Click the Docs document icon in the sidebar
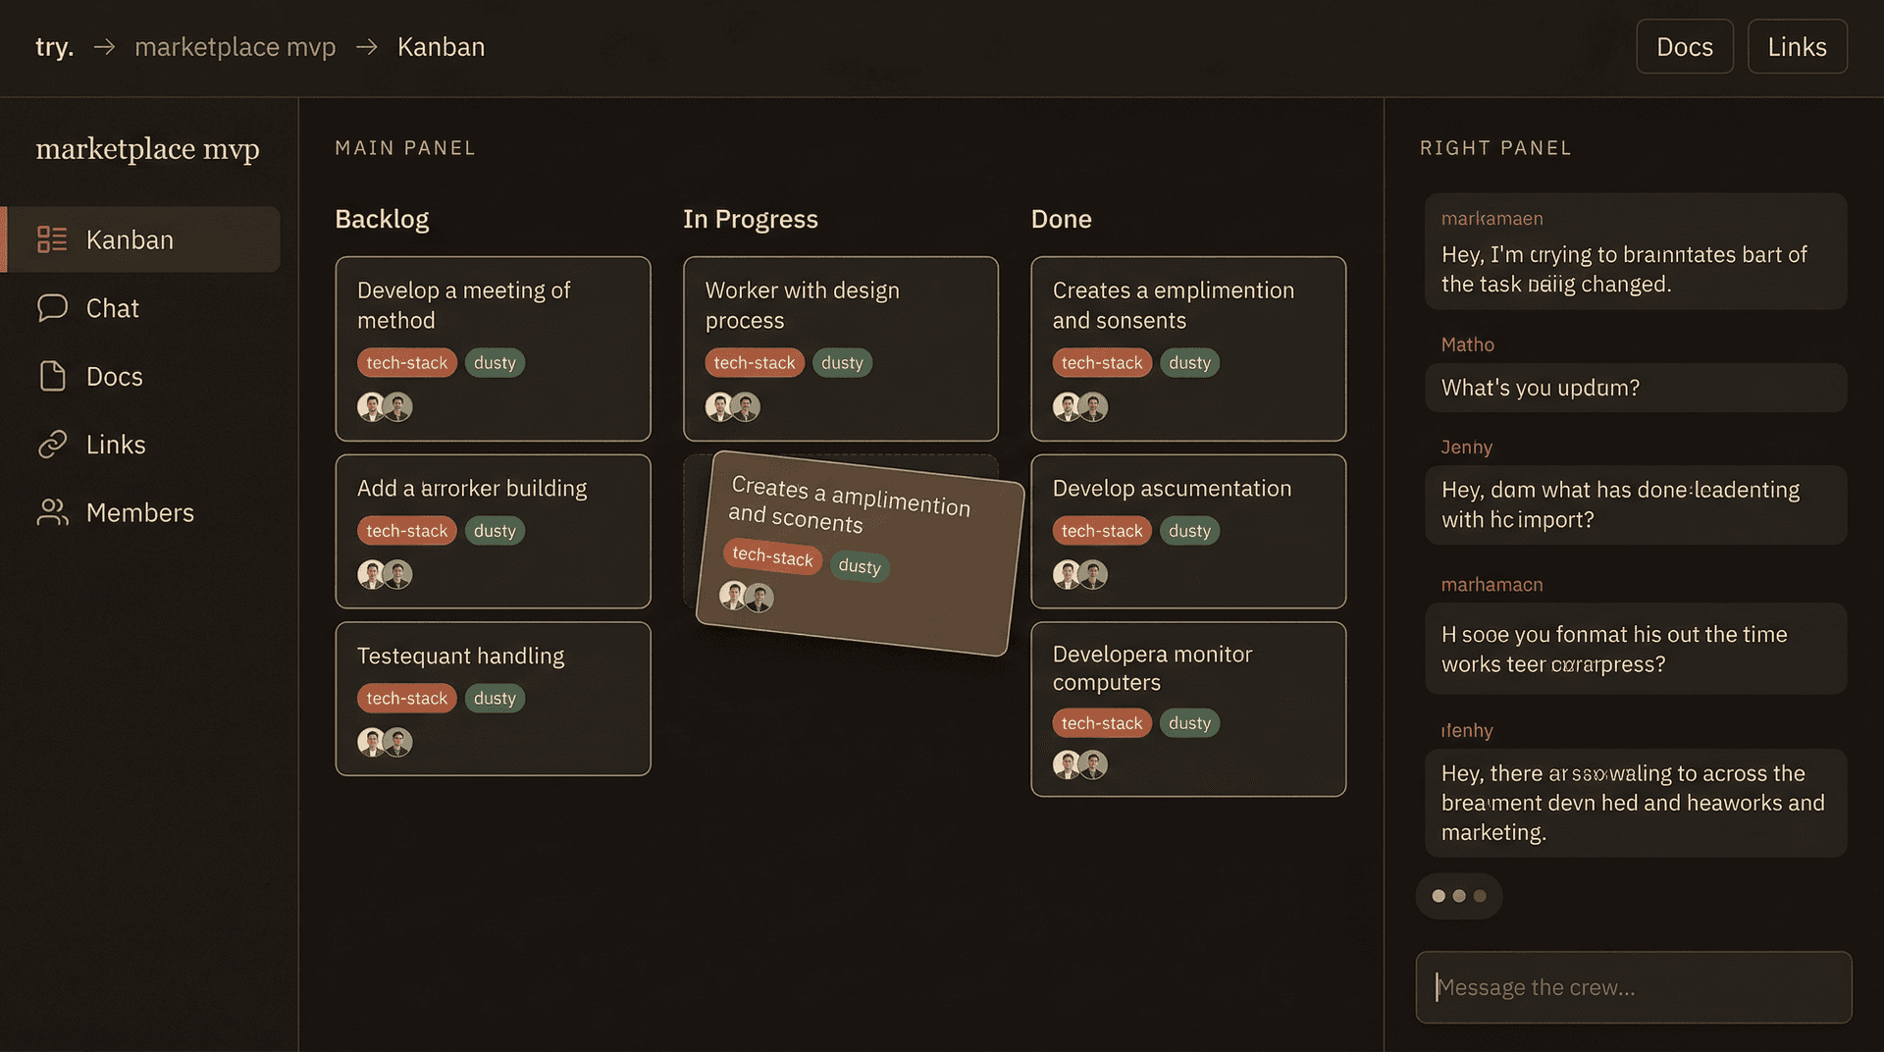 [54, 376]
